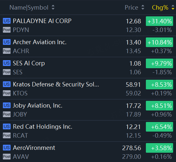Screen dimensions: 176x162
Task: Click the Price column header label
Action: pos(131,8)
